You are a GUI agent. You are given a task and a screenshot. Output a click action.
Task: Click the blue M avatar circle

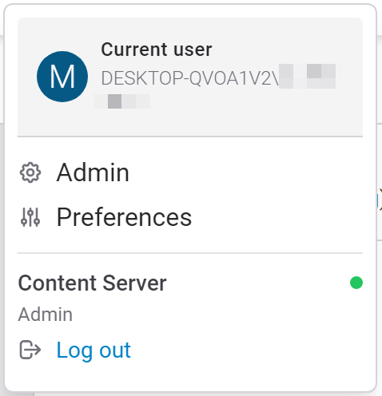[x=62, y=77]
